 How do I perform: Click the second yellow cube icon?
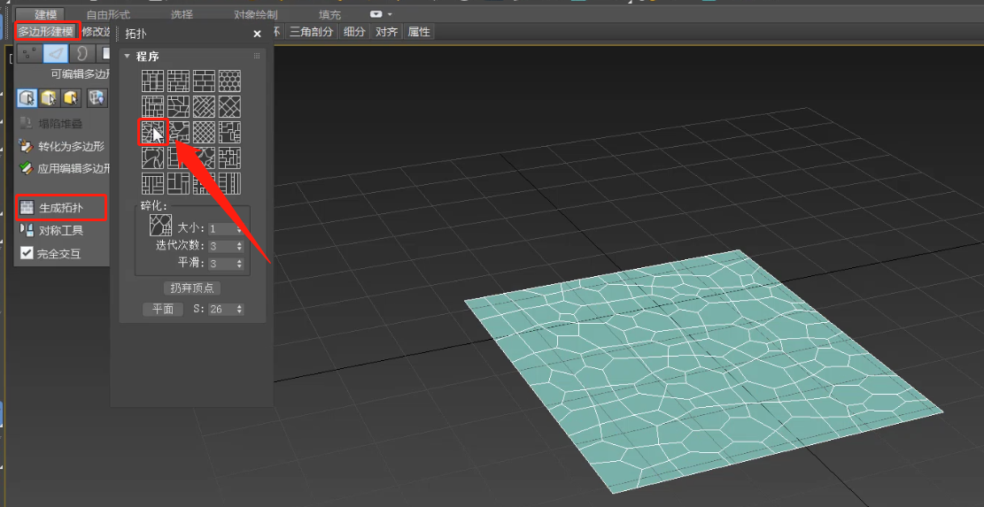[49, 97]
